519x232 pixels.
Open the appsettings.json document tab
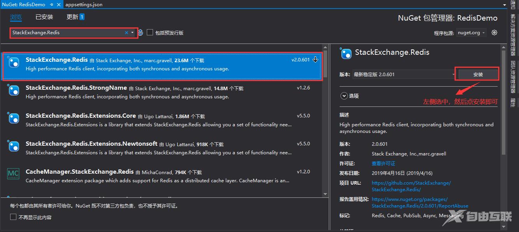coord(84,5)
